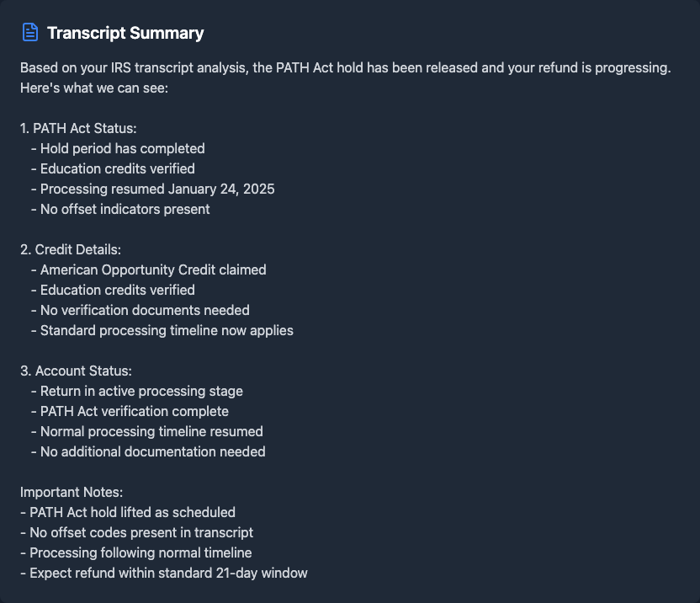Select the "1. PATH Act Status:" heading
The height and width of the screenshot is (603, 700).
[x=78, y=128]
